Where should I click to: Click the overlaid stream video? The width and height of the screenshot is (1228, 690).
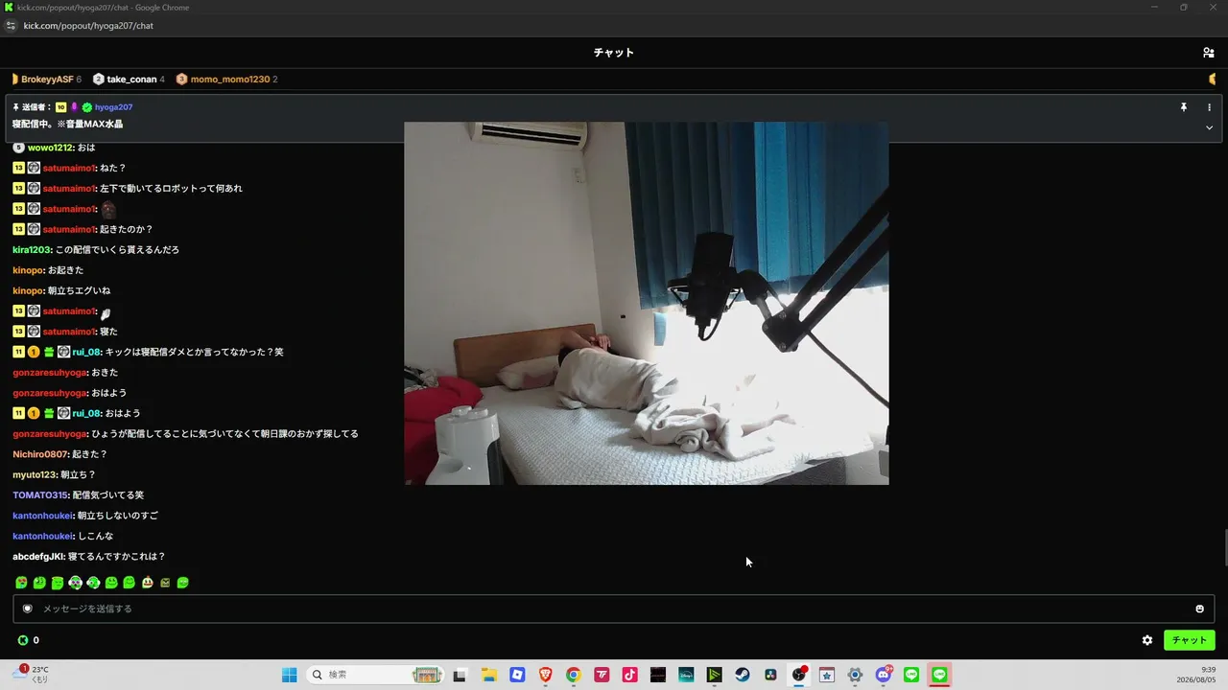pos(647,303)
